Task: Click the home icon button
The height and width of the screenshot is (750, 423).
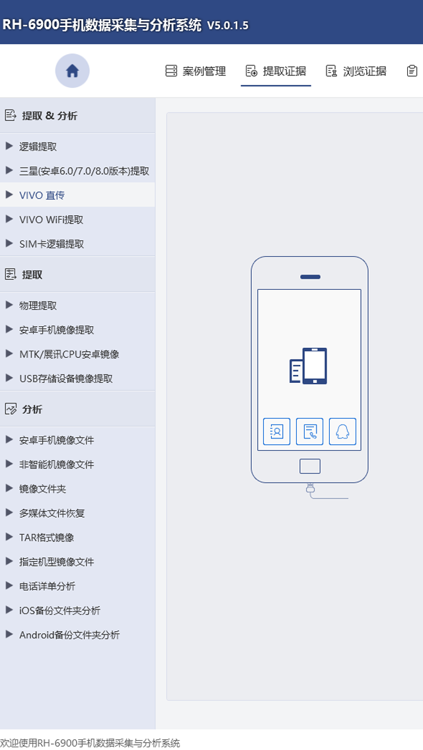Action: click(72, 71)
